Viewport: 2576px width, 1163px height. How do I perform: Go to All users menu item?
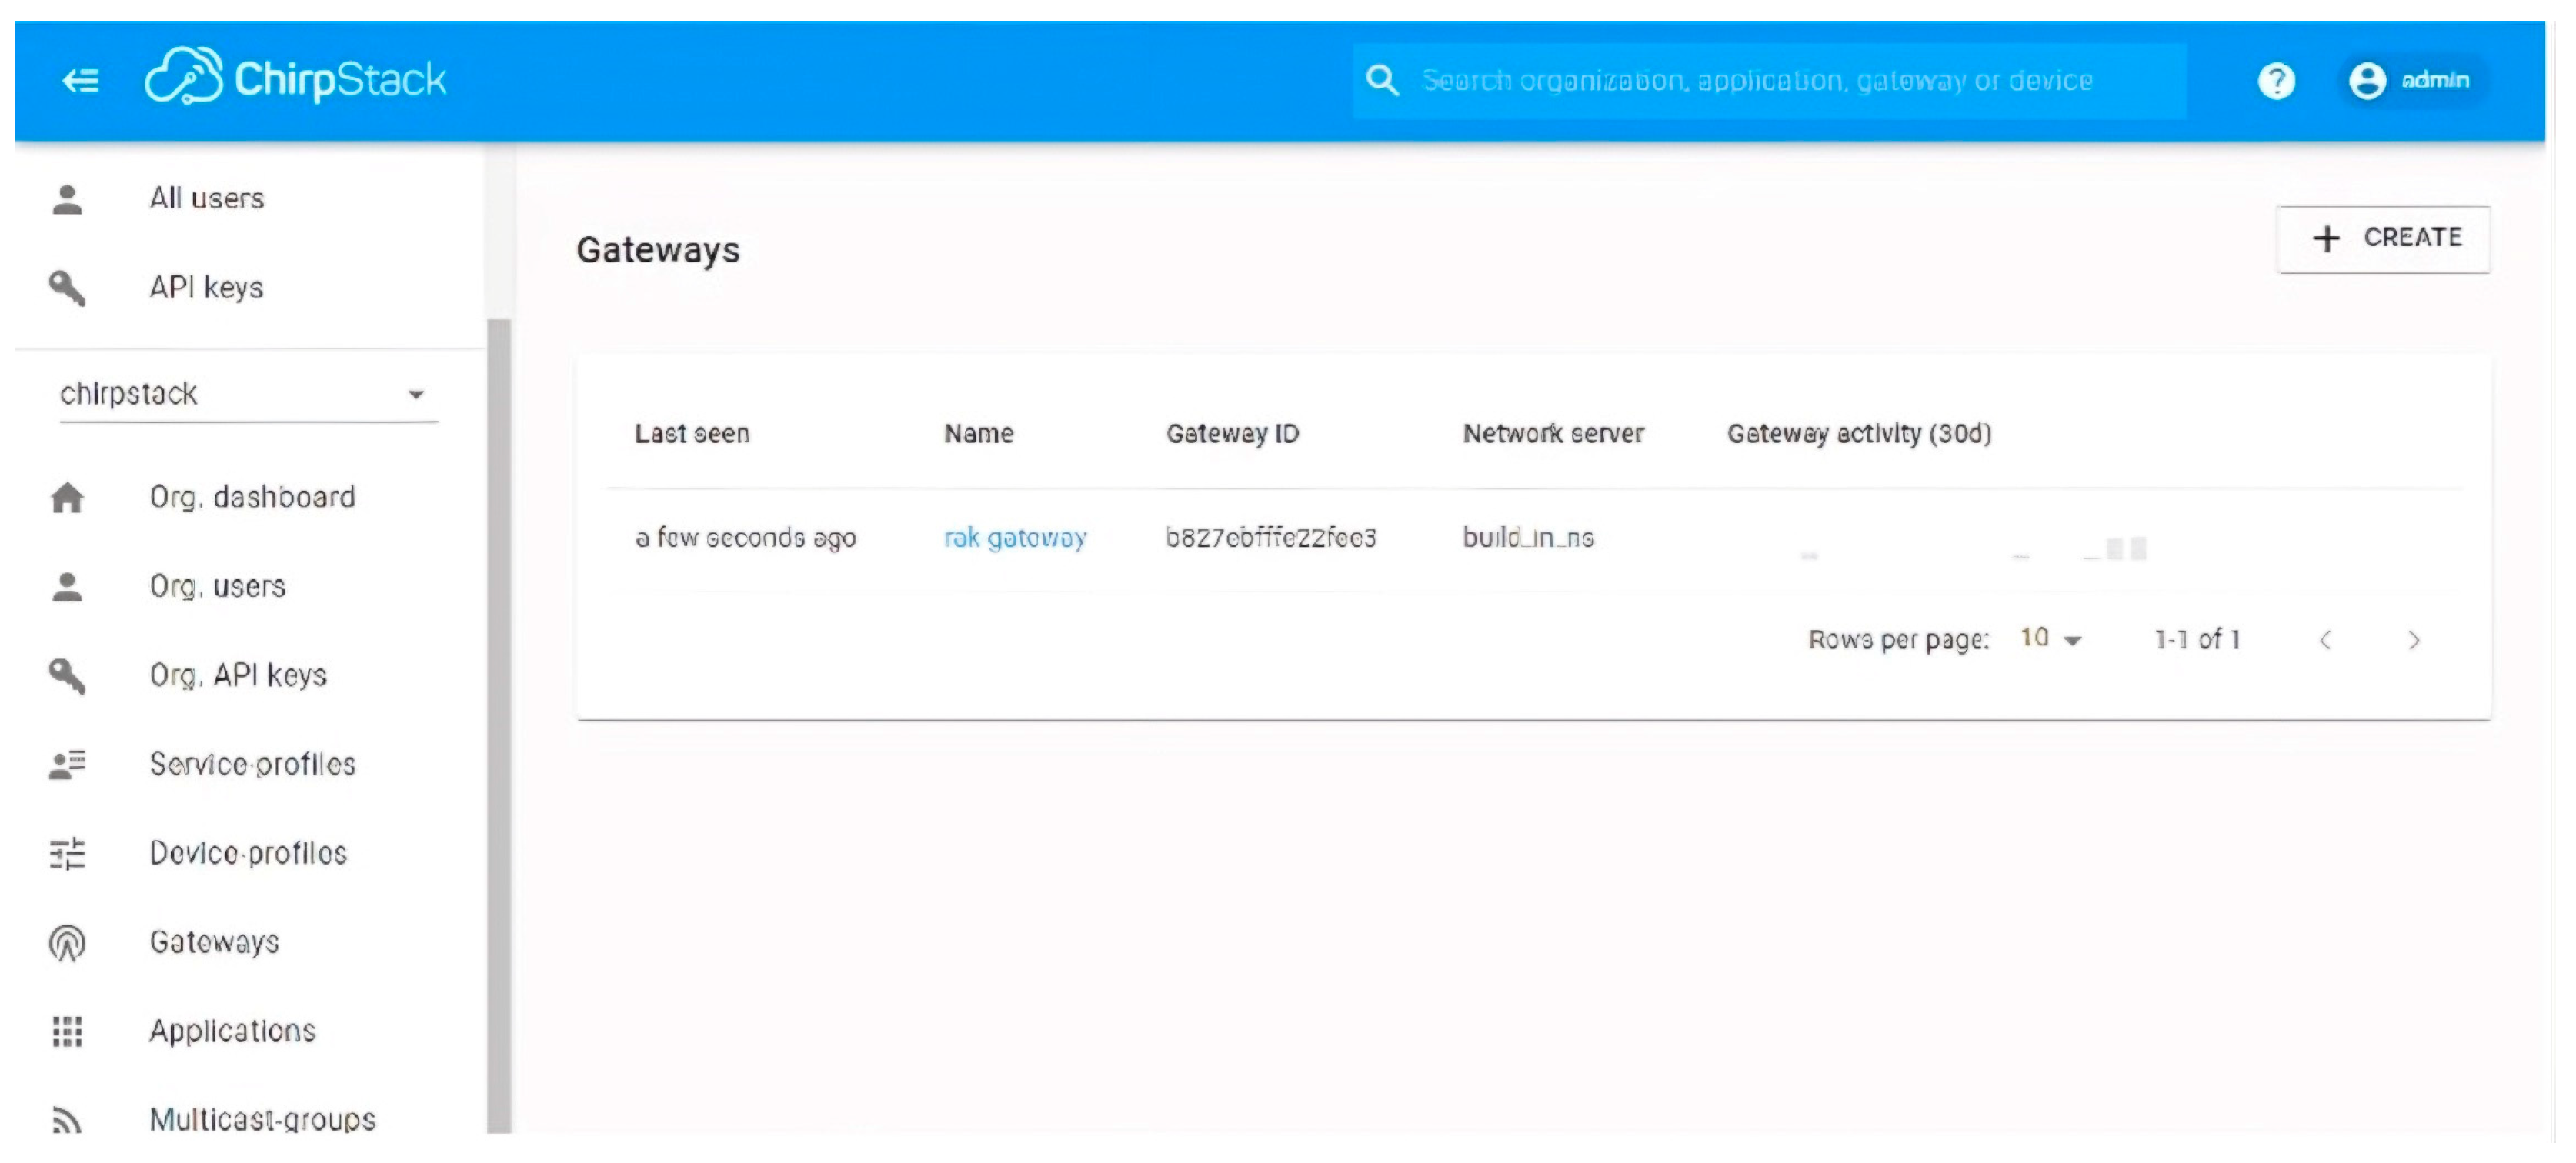(x=207, y=199)
